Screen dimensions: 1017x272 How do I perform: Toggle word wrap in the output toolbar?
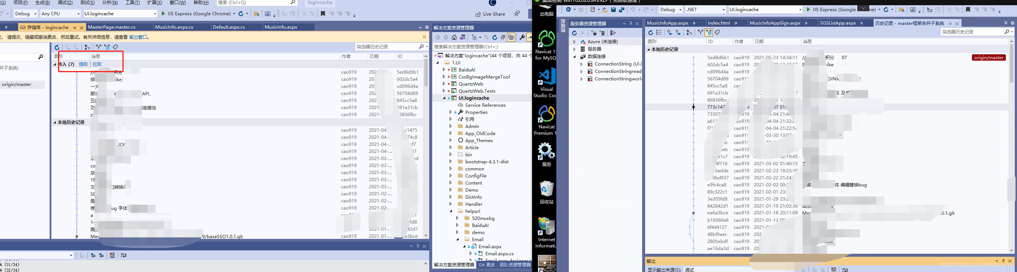click(124, 255)
